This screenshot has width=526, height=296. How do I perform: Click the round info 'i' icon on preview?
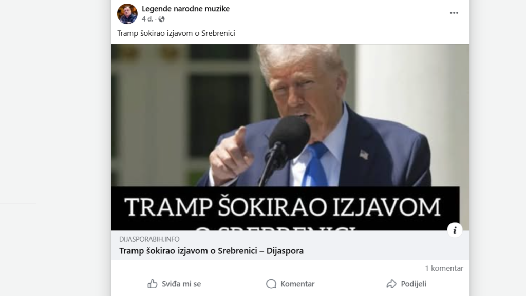coord(455,230)
